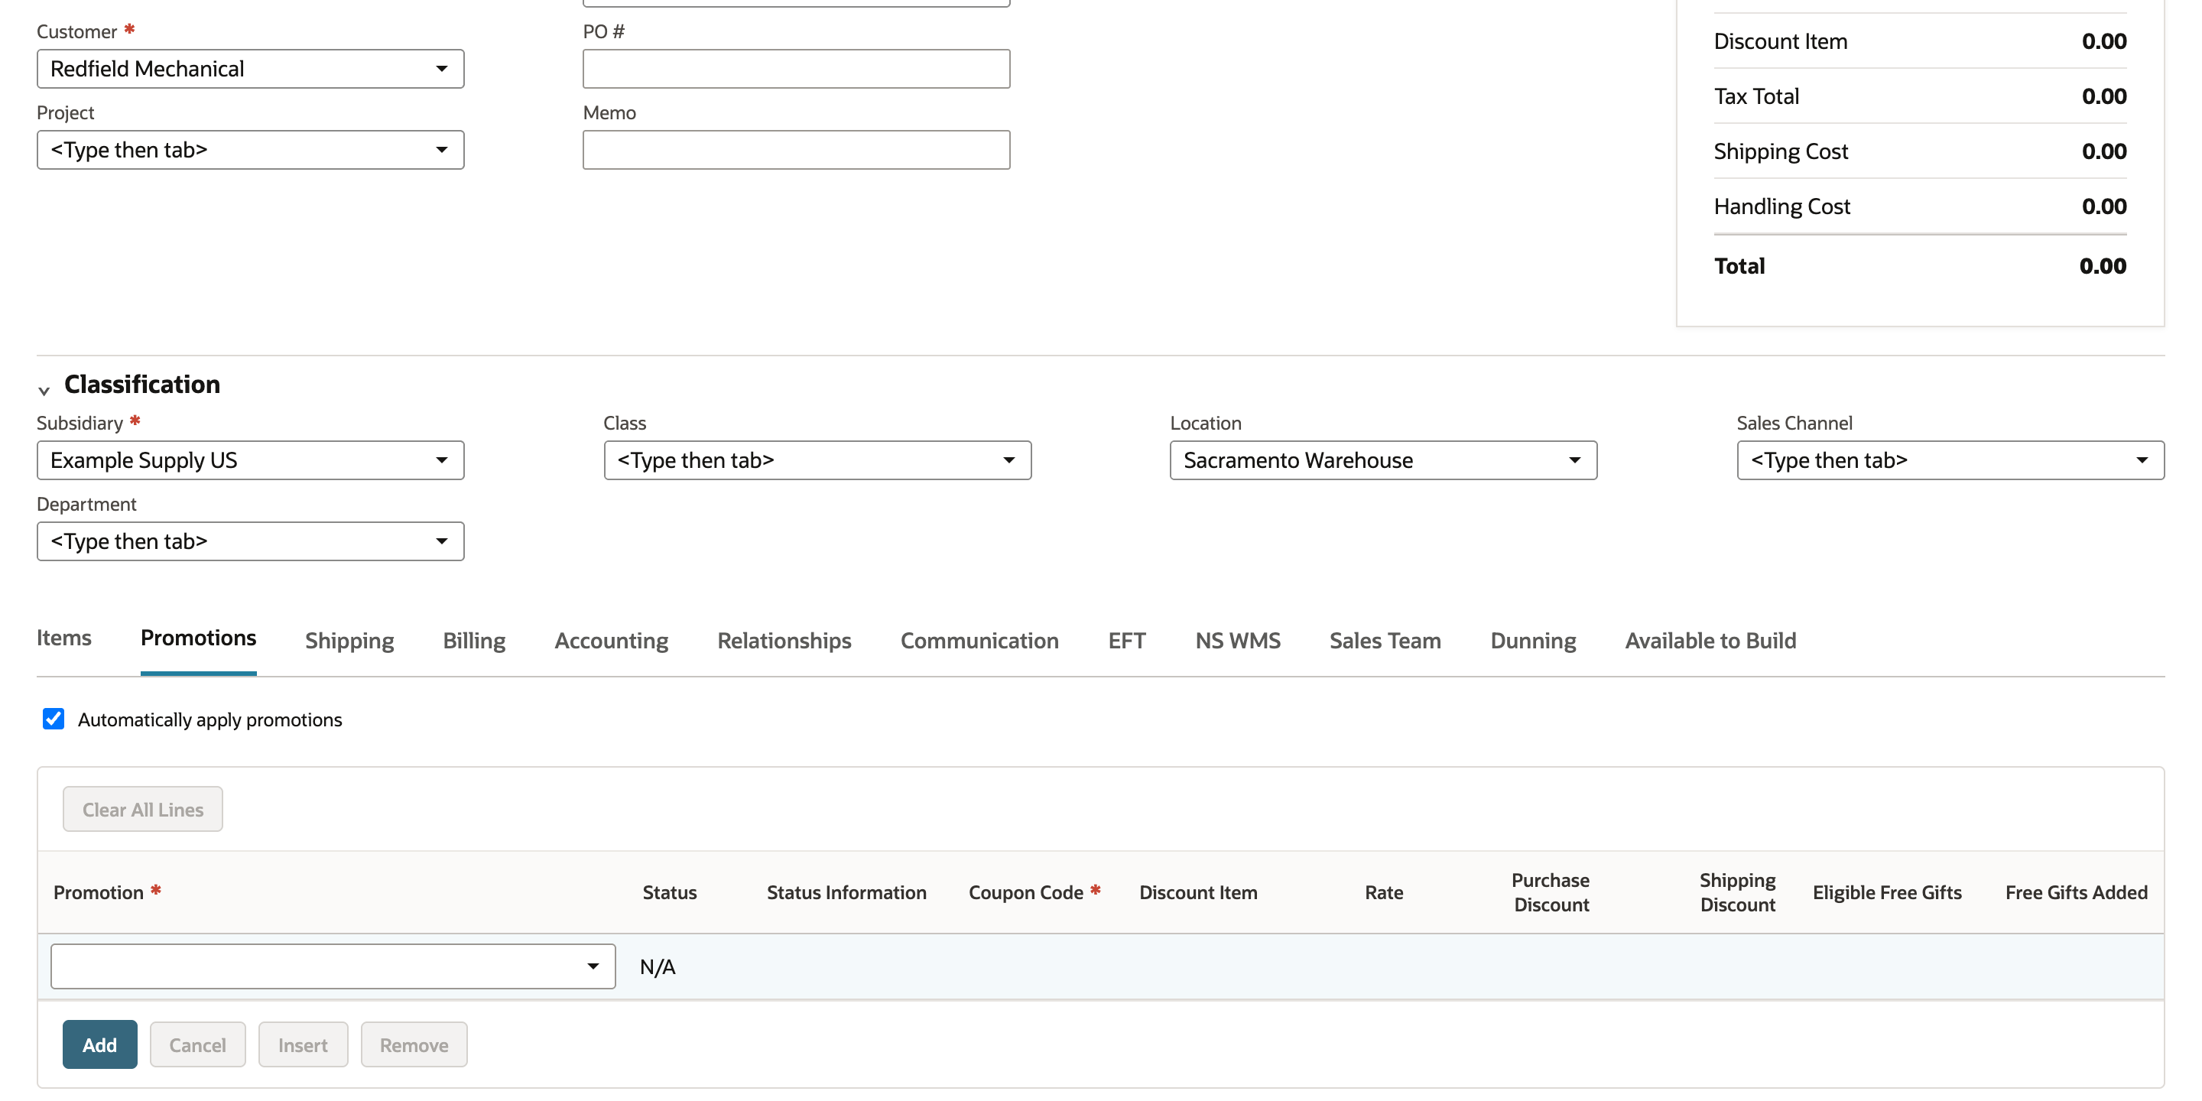This screenshot has width=2202, height=1101.
Task: Click the Eligible Free Gifts column header
Action: (1886, 892)
